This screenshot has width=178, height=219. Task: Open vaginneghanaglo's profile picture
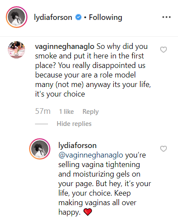click(16, 50)
